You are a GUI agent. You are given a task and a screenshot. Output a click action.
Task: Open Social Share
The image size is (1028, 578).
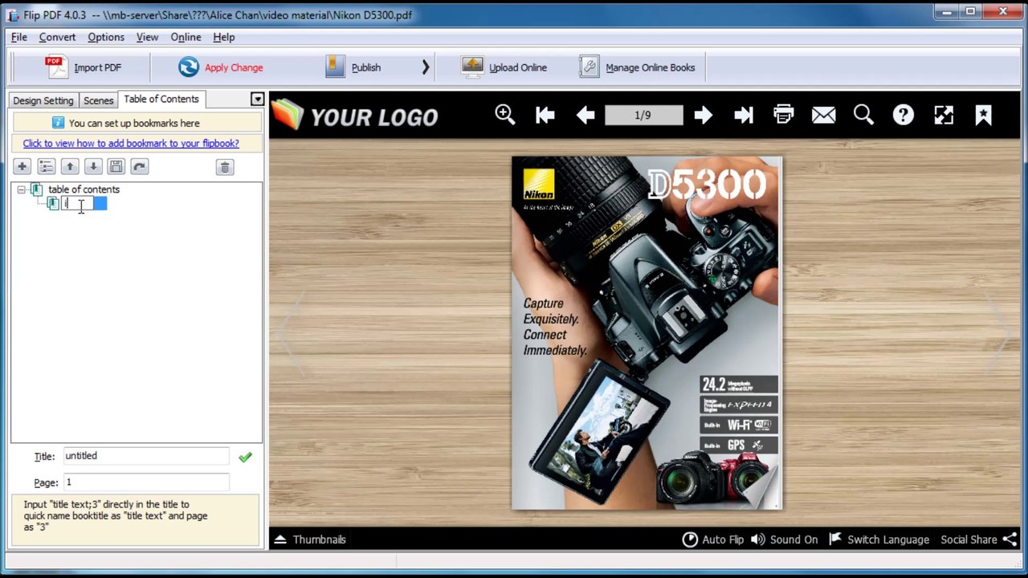(x=978, y=539)
